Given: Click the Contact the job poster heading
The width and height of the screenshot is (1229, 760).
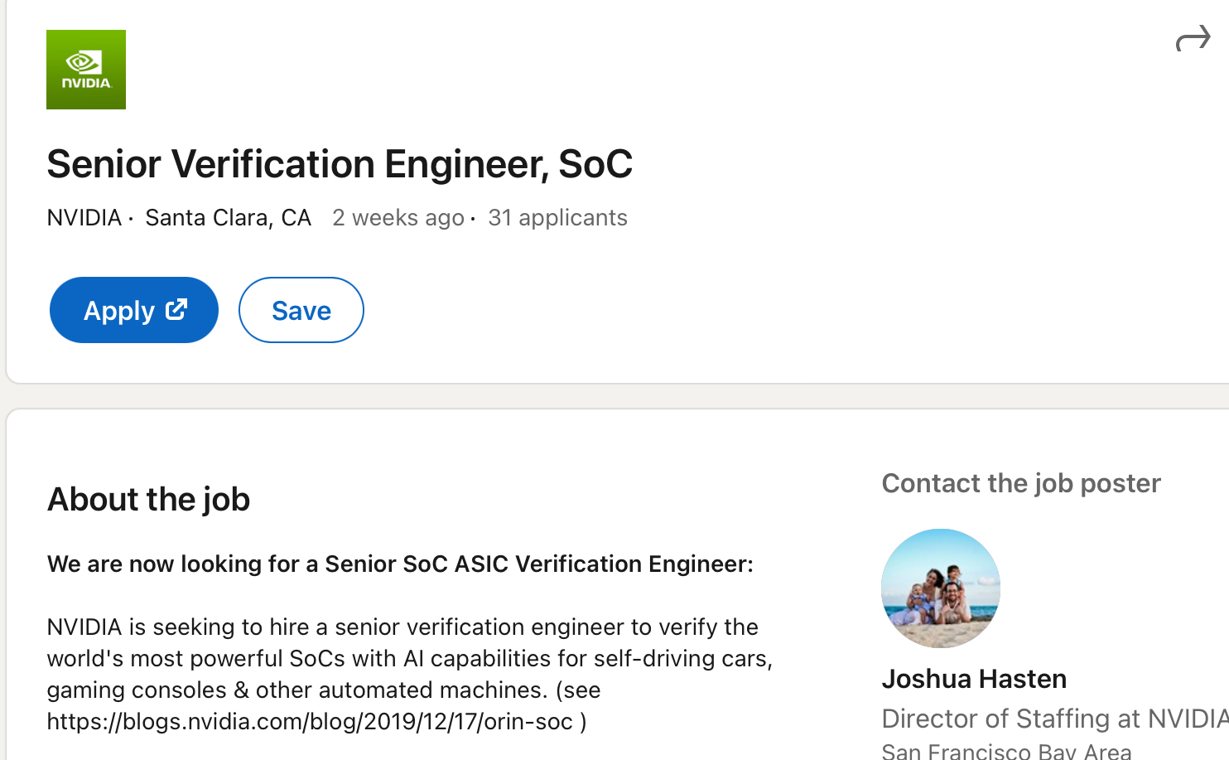Looking at the screenshot, I should point(1021,483).
